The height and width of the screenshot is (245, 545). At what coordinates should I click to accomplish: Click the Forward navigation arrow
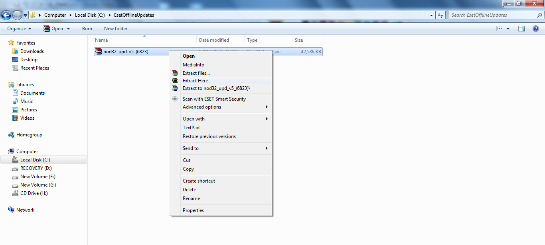click(x=17, y=15)
